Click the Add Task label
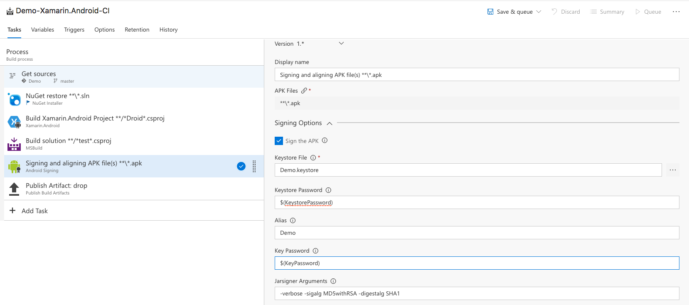 click(x=34, y=211)
